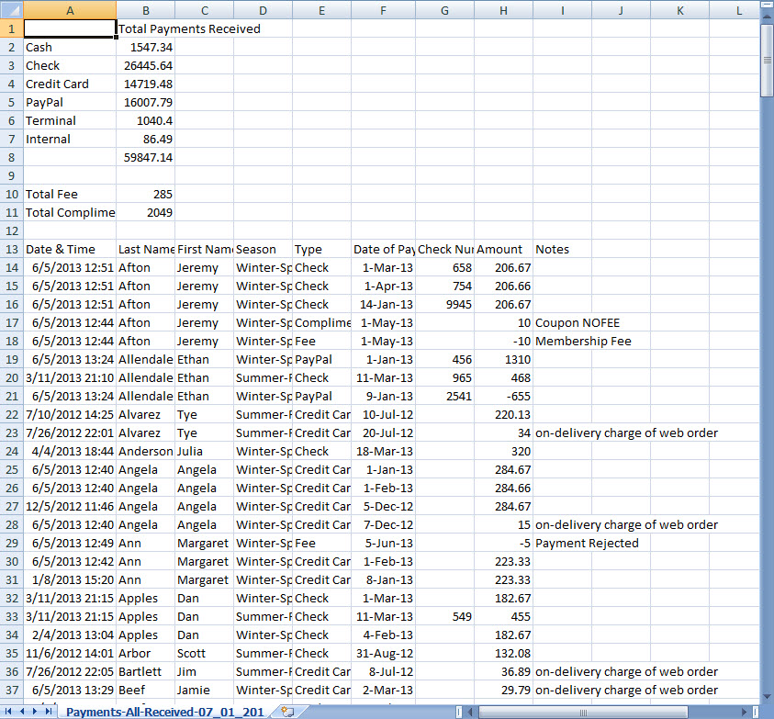Click horizontal scrollbar right arrow
Viewport: 774px width, 719px height.
745,712
